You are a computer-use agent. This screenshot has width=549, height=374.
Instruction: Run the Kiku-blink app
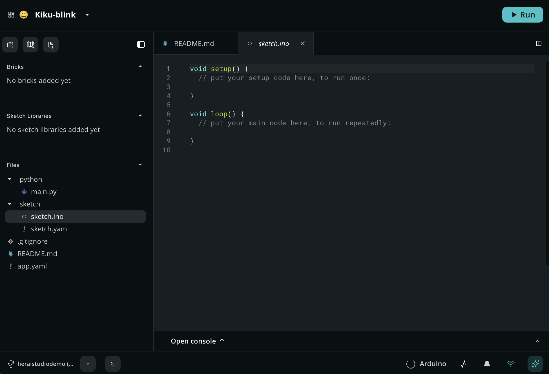click(523, 15)
